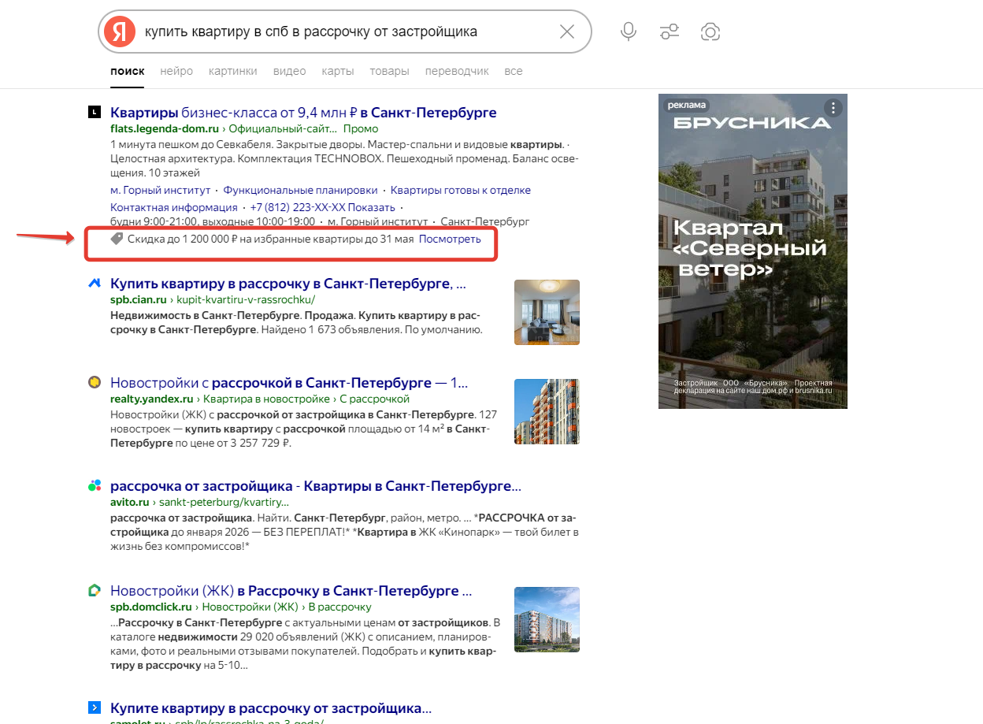Switch to the нейро tab

[176, 71]
